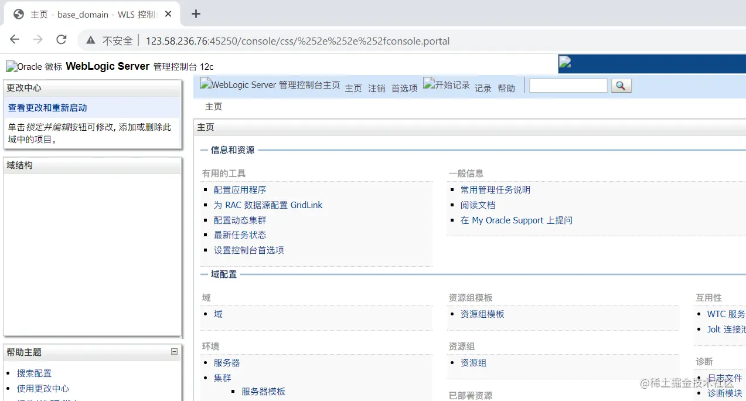The image size is (746, 401).
Task: Reload the page with refresh icon
Action: [61, 40]
